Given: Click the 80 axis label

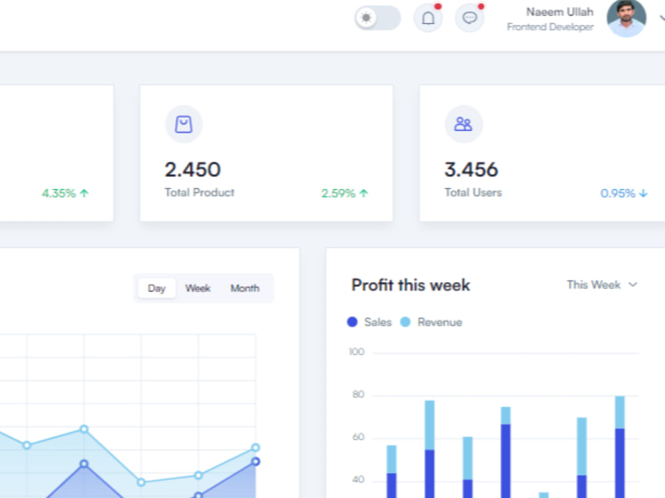Looking at the screenshot, I should (358, 394).
